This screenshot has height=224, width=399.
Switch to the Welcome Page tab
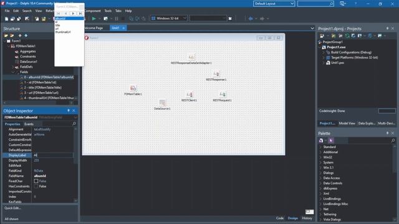click(94, 28)
